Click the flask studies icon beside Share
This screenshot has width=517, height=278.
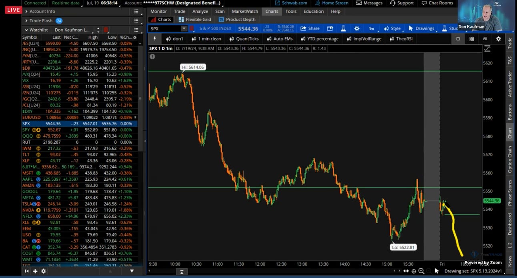pos(343,28)
